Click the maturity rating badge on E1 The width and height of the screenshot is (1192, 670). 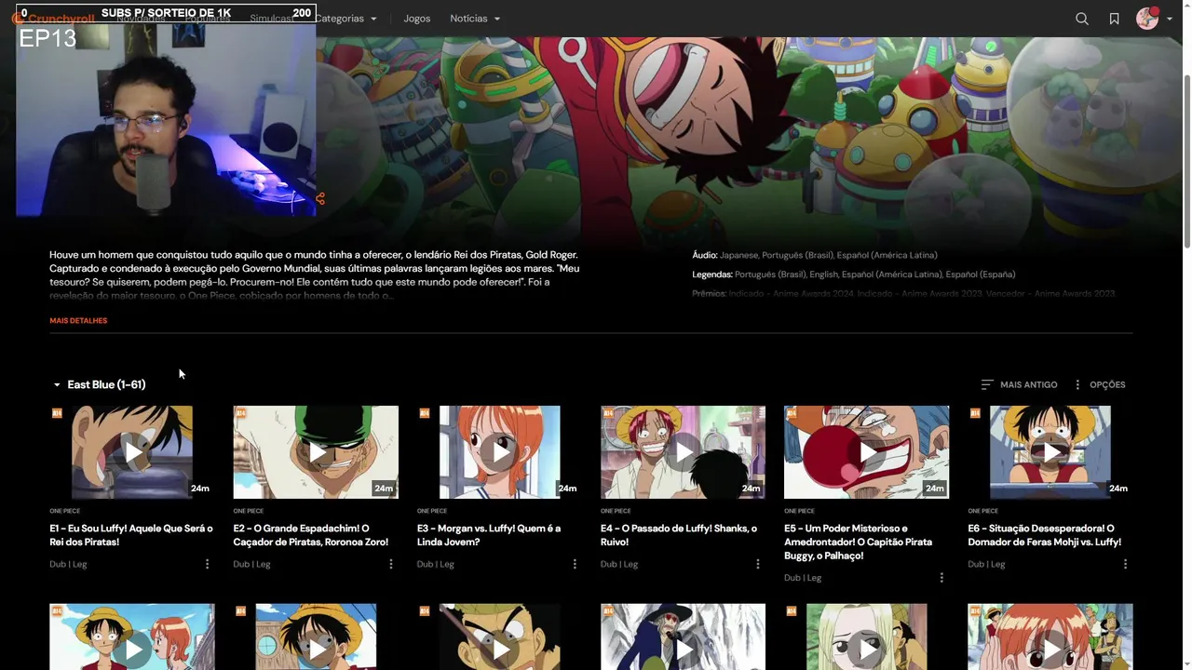[x=57, y=412]
